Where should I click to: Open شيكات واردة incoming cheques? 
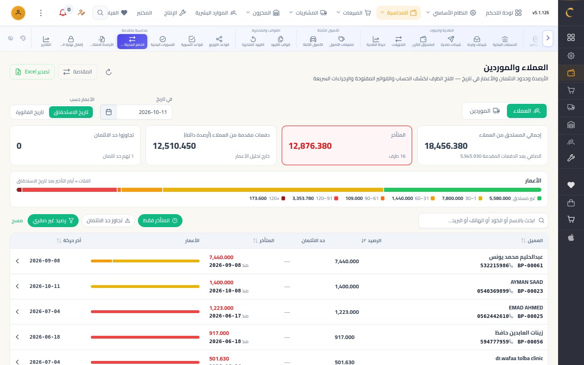(477, 41)
